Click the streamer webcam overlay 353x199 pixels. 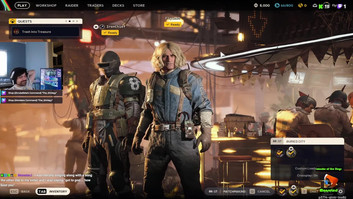(31, 66)
